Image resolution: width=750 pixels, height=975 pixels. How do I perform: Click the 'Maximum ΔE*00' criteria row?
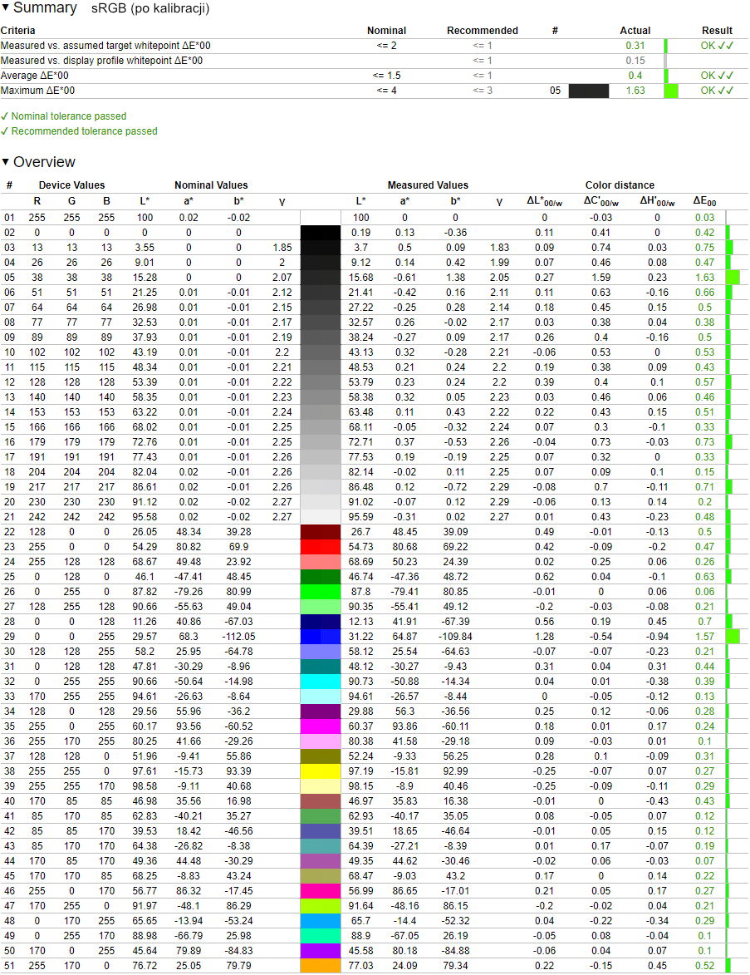[x=374, y=91]
